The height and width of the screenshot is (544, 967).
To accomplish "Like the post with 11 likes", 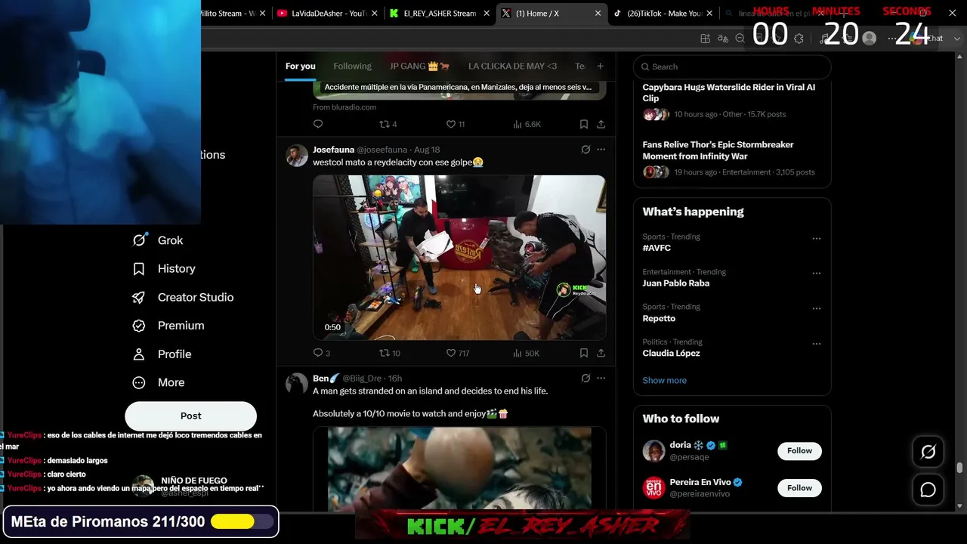I will click(456, 124).
